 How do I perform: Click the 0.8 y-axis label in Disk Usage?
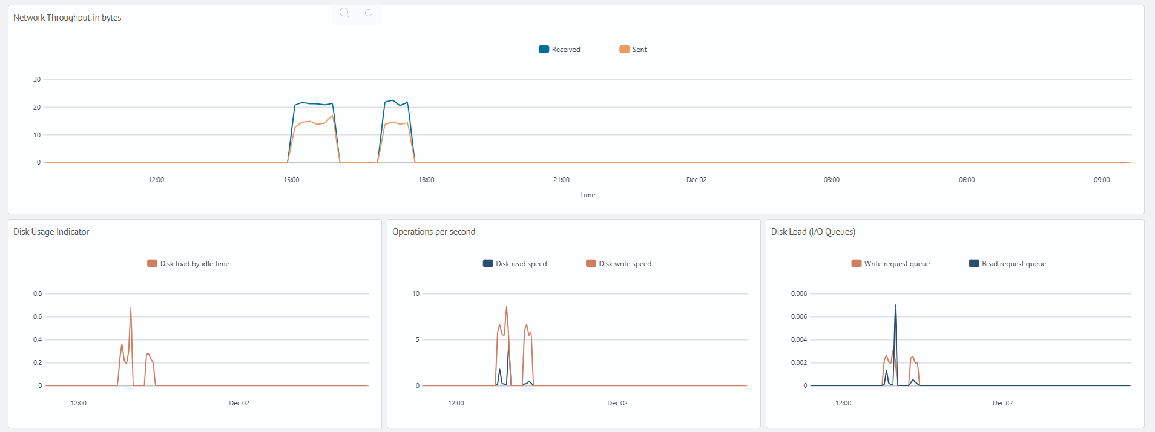pyautogui.click(x=38, y=293)
